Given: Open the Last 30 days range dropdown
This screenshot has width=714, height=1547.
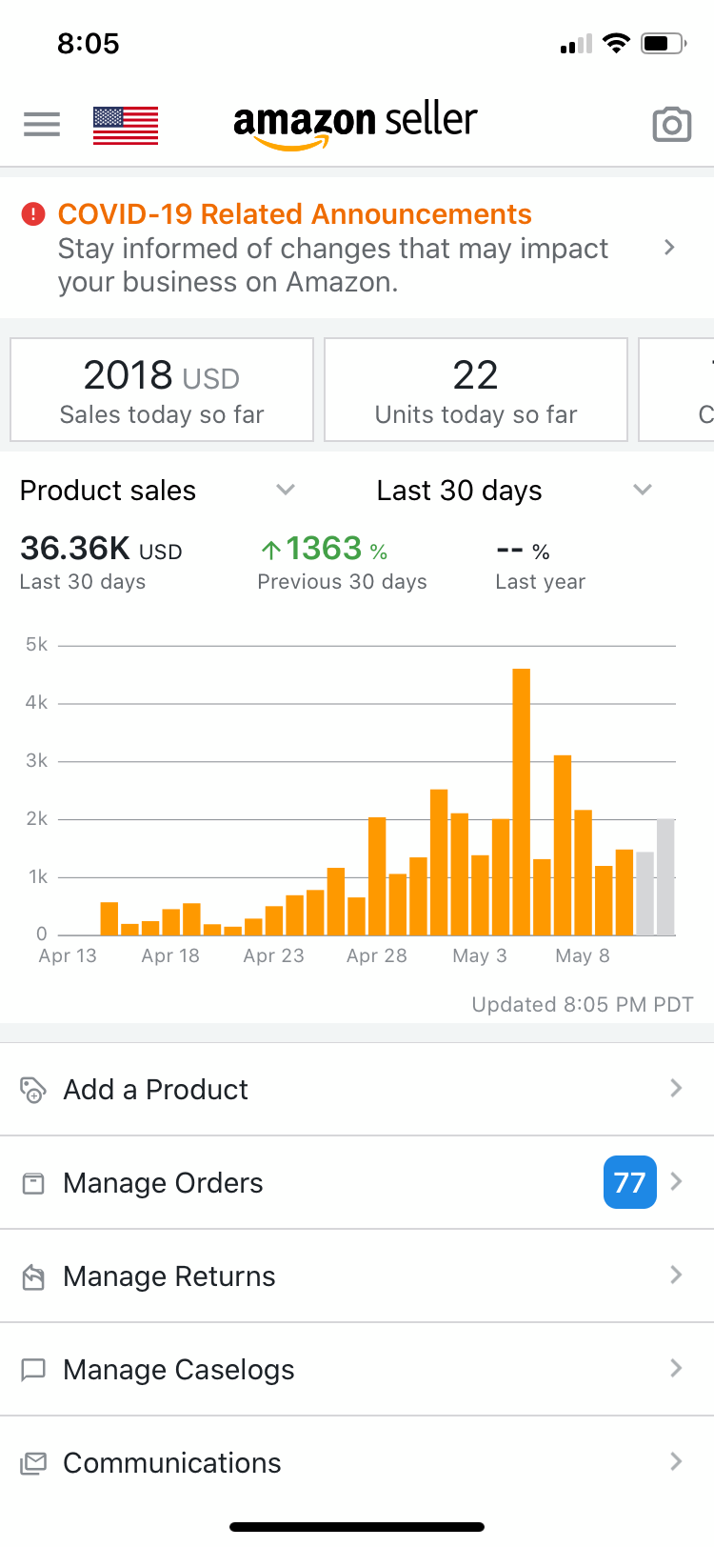Looking at the screenshot, I should tap(643, 490).
